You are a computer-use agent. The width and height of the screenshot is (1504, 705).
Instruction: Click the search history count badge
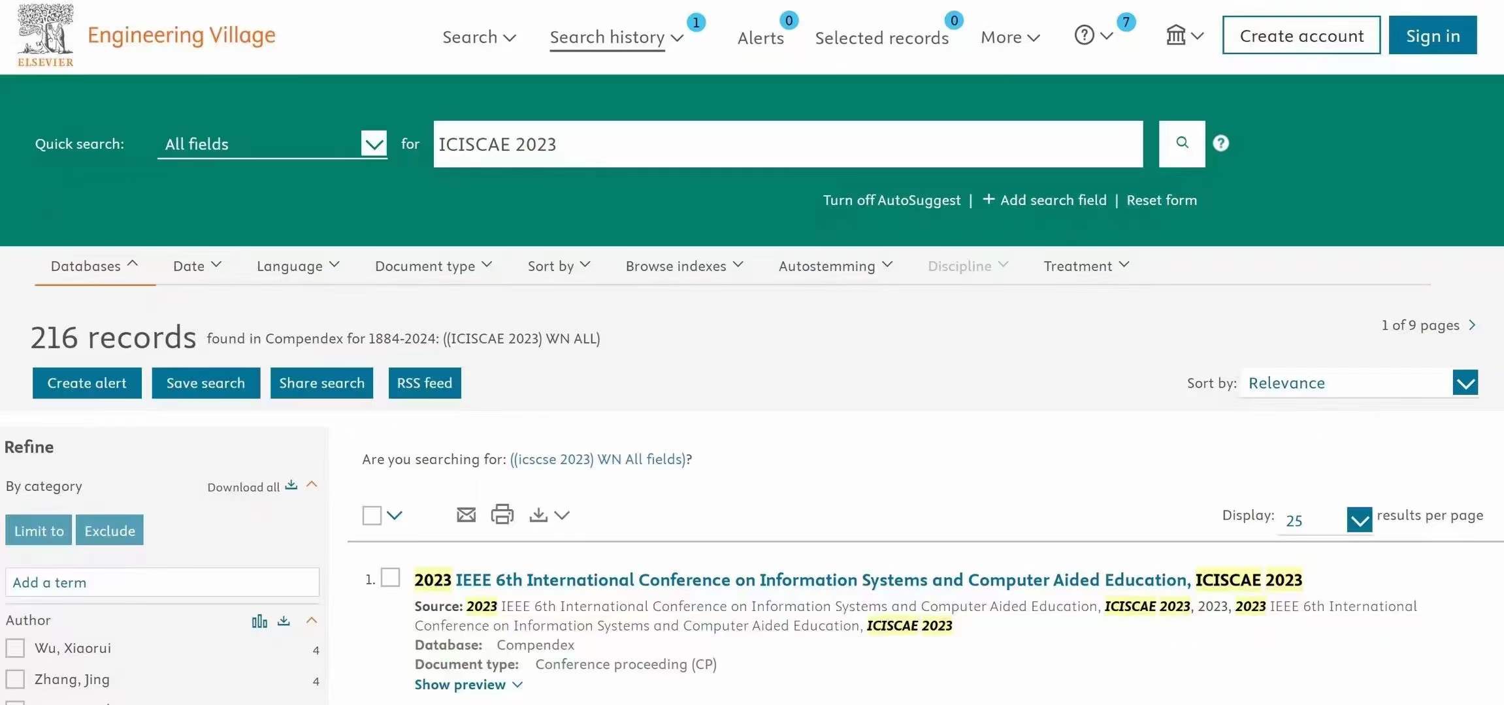pos(696,22)
